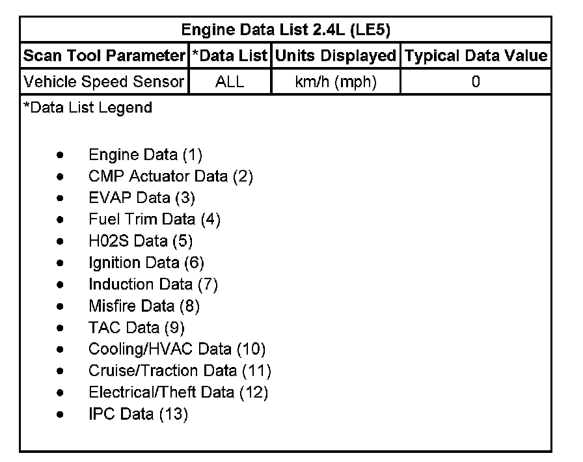Click the typical data value 0 cell
Viewport: 583px width, 462px height.
[476, 82]
